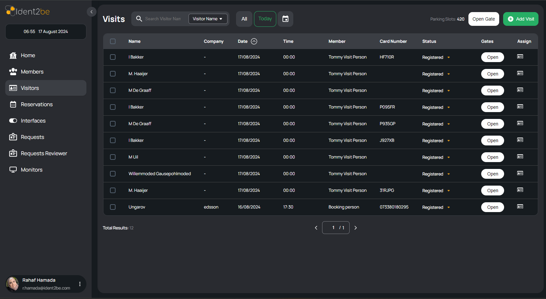Change Registered status for Ungarov visit

point(436,208)
